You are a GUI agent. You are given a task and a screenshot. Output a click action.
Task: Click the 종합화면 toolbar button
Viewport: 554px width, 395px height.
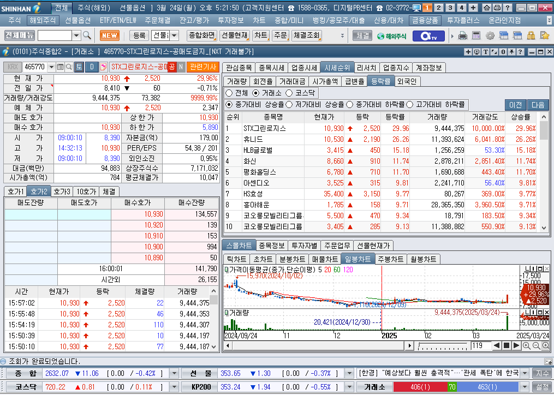pyautogui.click(x=202, y=35)
